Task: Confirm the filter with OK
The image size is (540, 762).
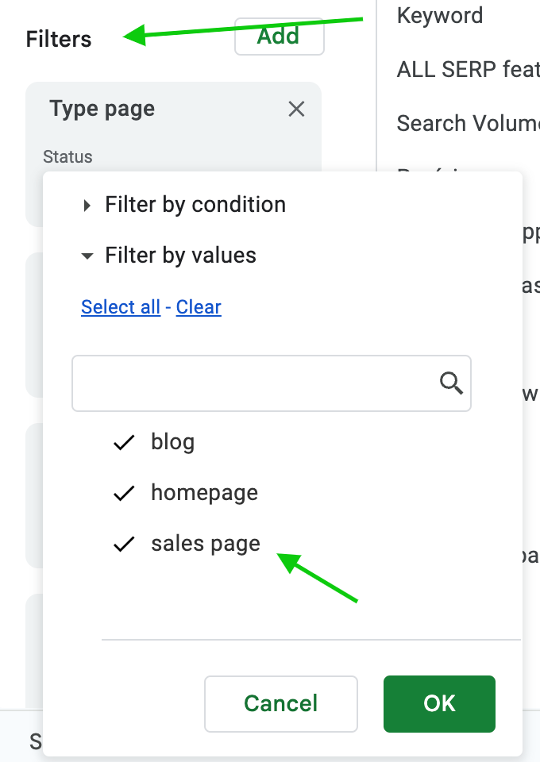Action: (439, 704)
